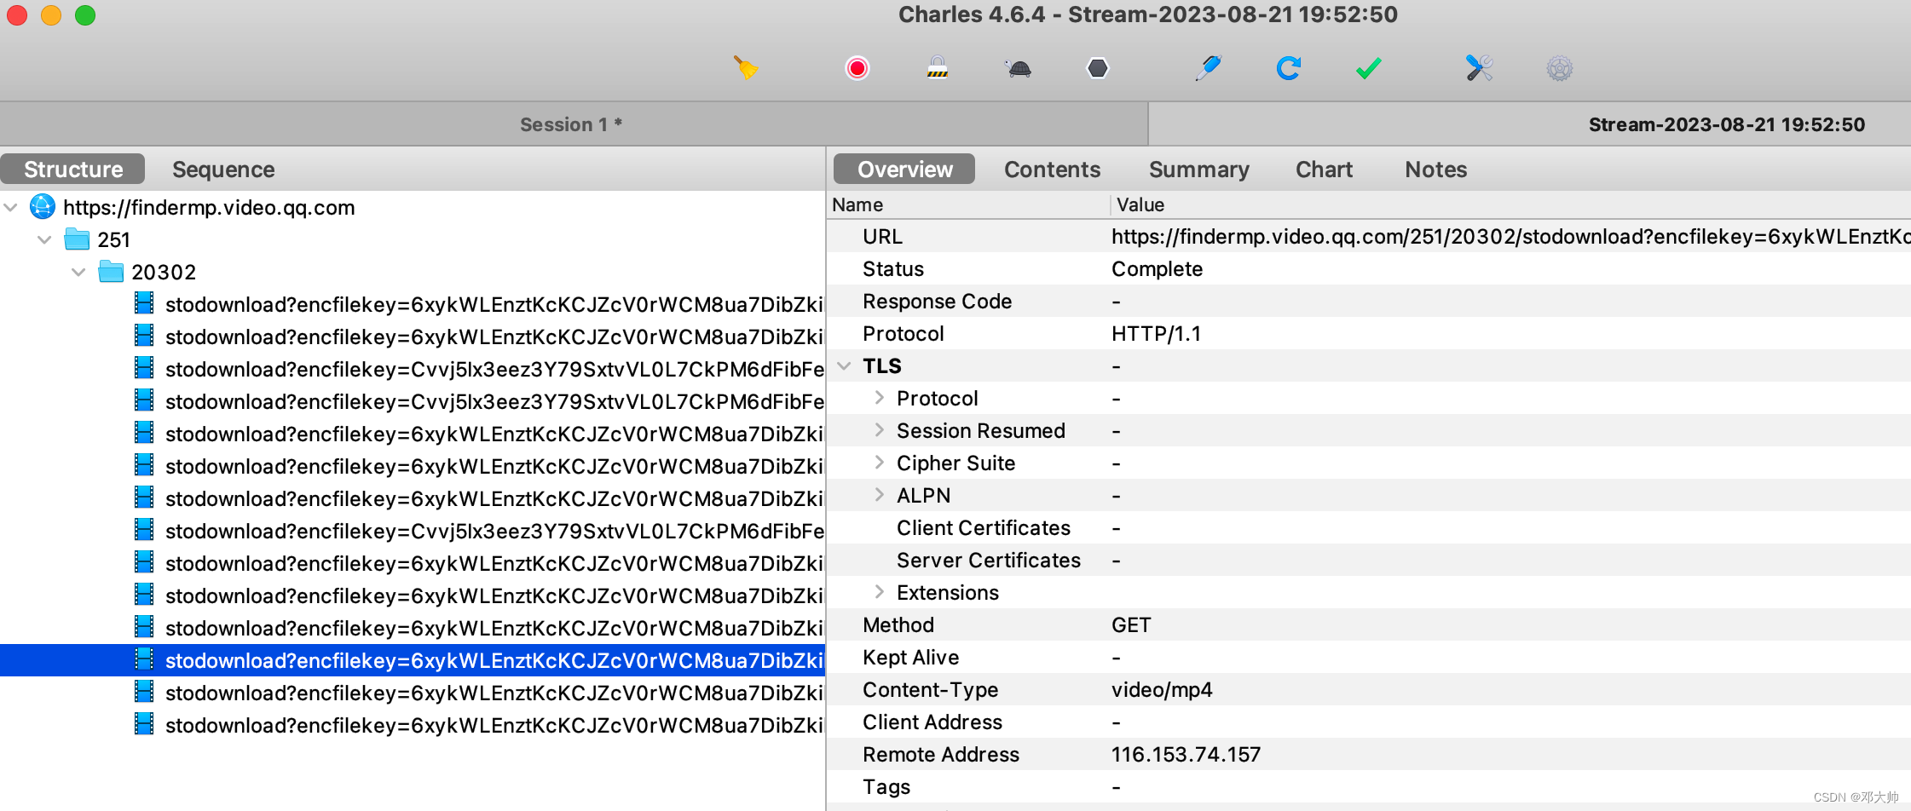Open Settings gear icon
The height and width of the screenshot is (811, 1911).
click(x=1560, y=68)
